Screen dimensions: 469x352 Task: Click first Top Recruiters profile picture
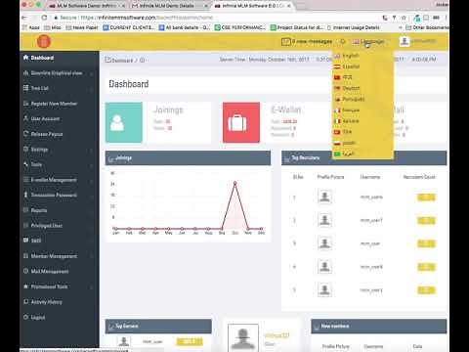click(324, 197)
